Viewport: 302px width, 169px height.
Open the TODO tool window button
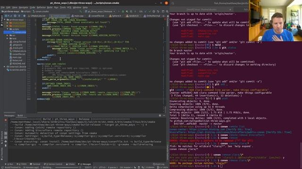[x=21, y=164]
